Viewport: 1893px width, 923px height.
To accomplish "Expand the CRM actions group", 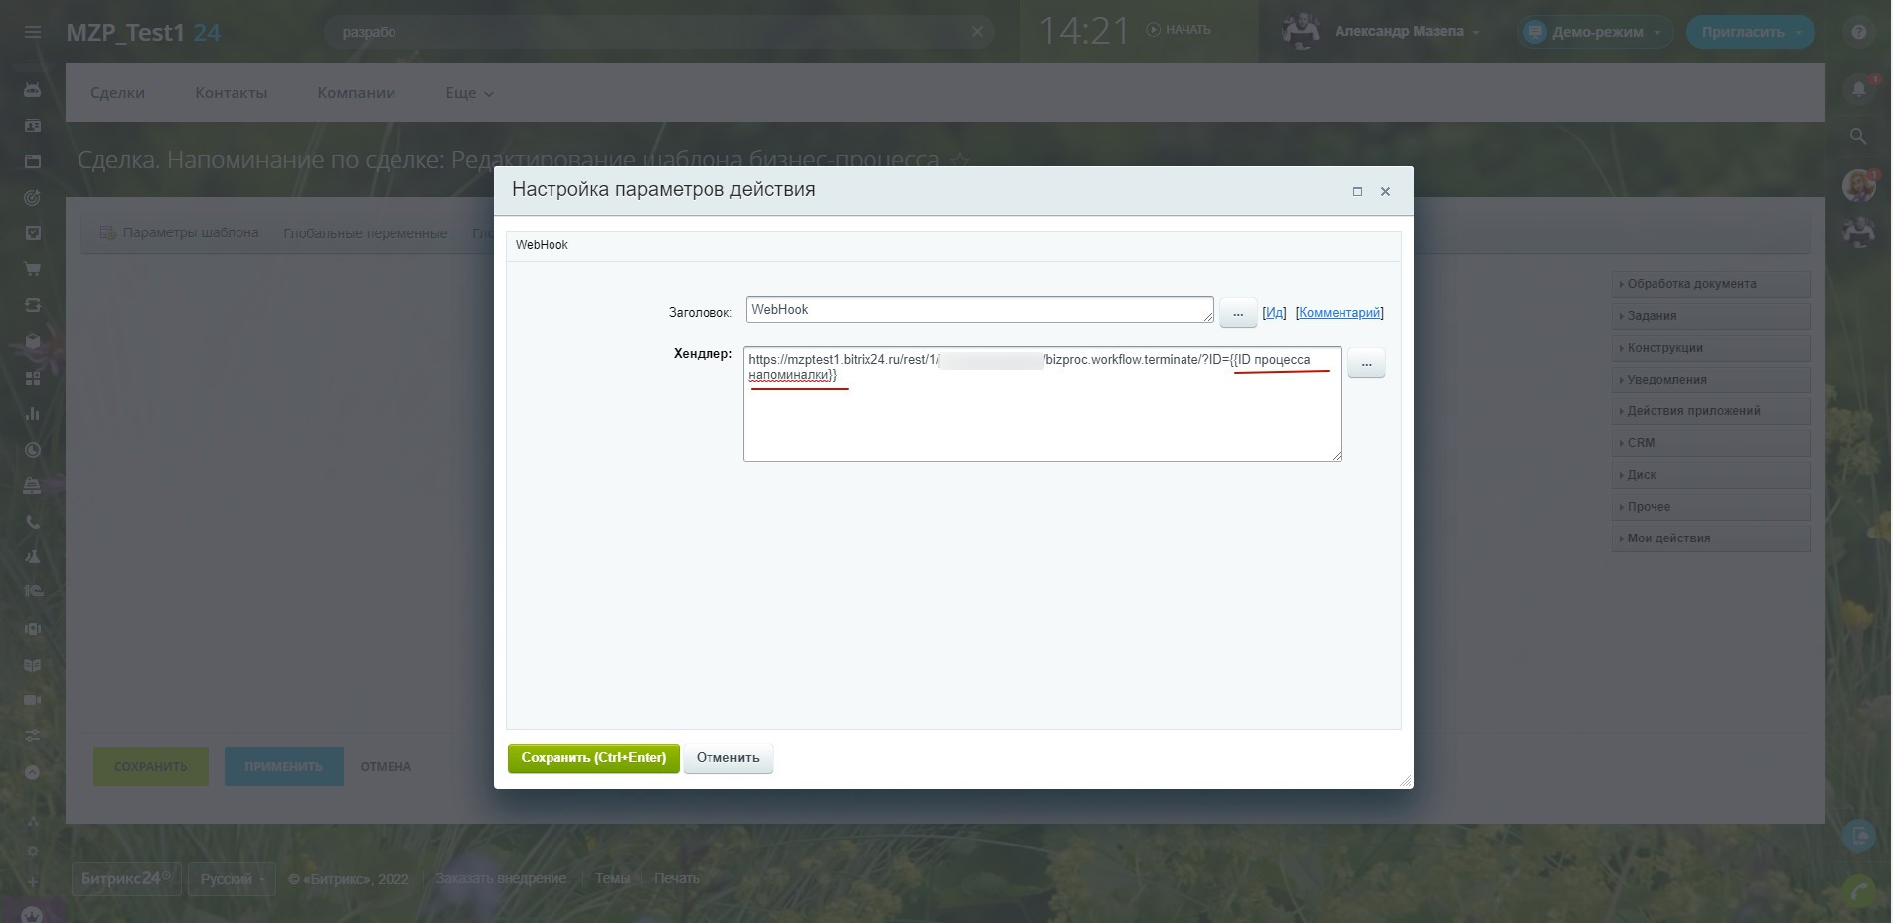I will click(x=1709, y=443).
